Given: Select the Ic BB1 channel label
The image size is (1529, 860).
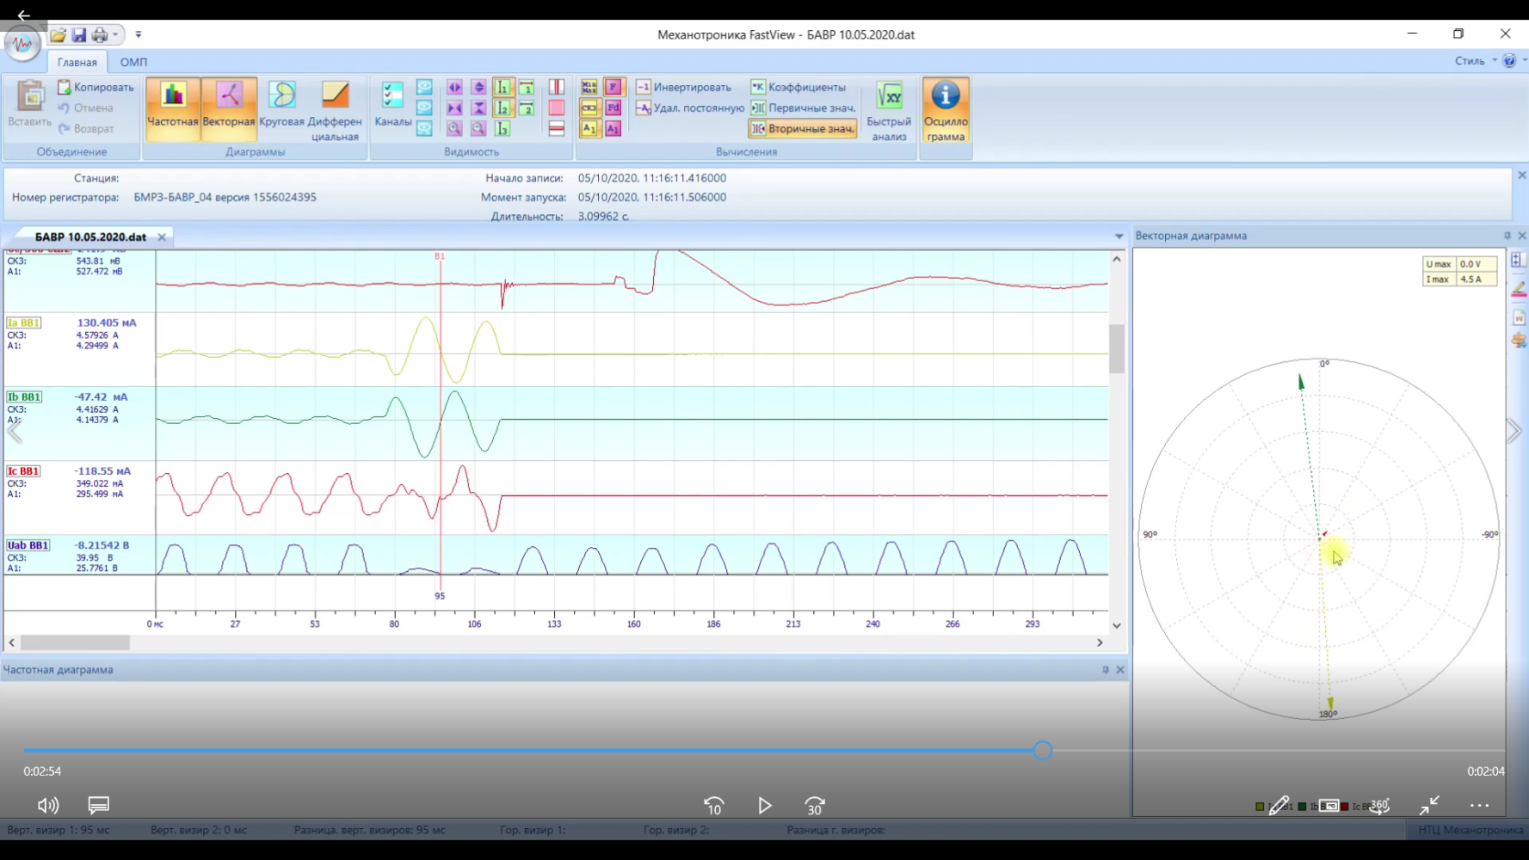Looking at the screenshot, I should point(23,471).
